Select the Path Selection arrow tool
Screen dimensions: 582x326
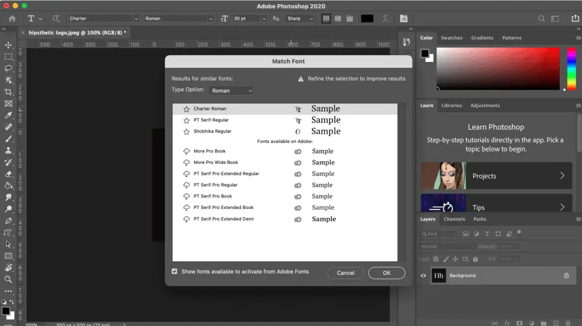coord(8,244)
